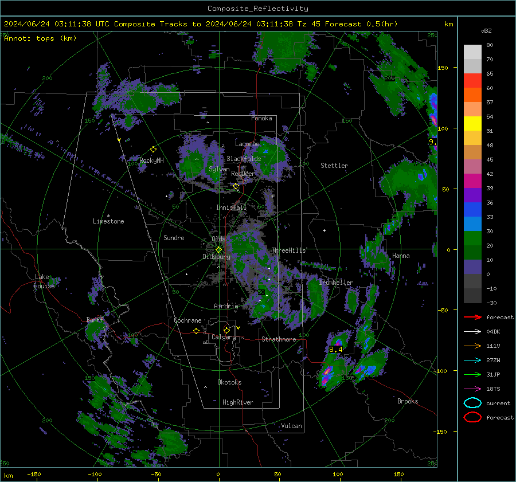516x482 pixels.
Task: Click the Sylvan label on the map
Action: [x=219, y=169]
